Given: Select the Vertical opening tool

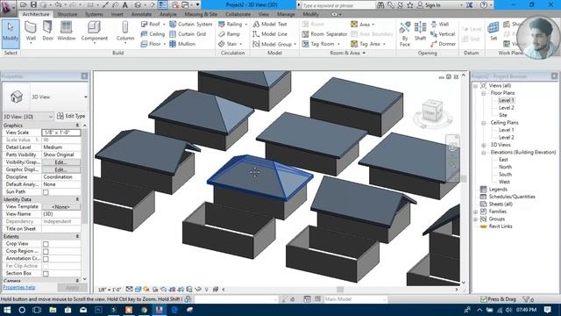Looking at the screenshot, I should coord(443,34).
